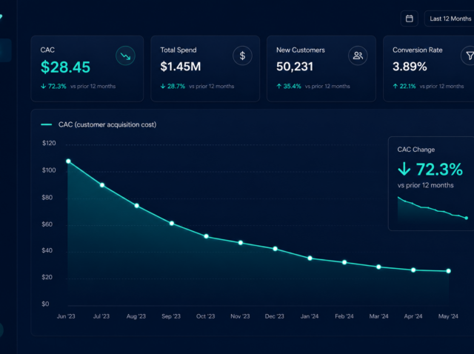474x354 pixels.
Task: Click the Sep '23 x-axis label
Action: point(171,316)
